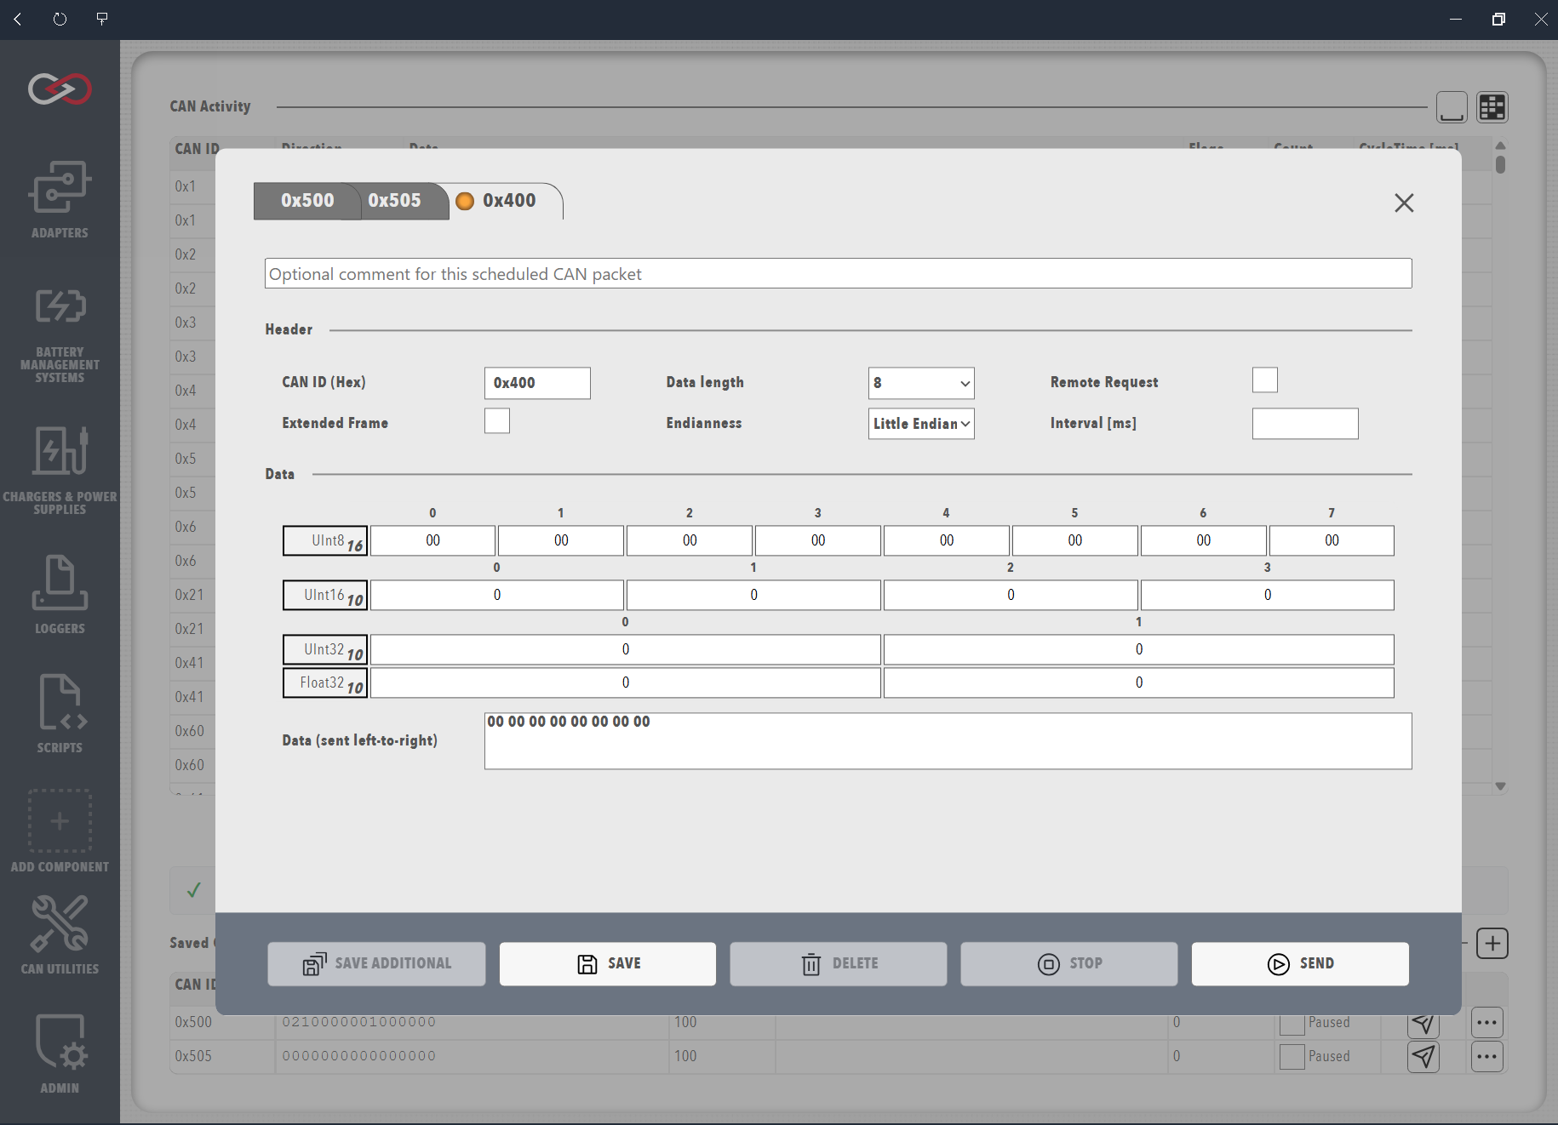Click the optional comment field
1558x1125 pixels.
coord(839,273)
